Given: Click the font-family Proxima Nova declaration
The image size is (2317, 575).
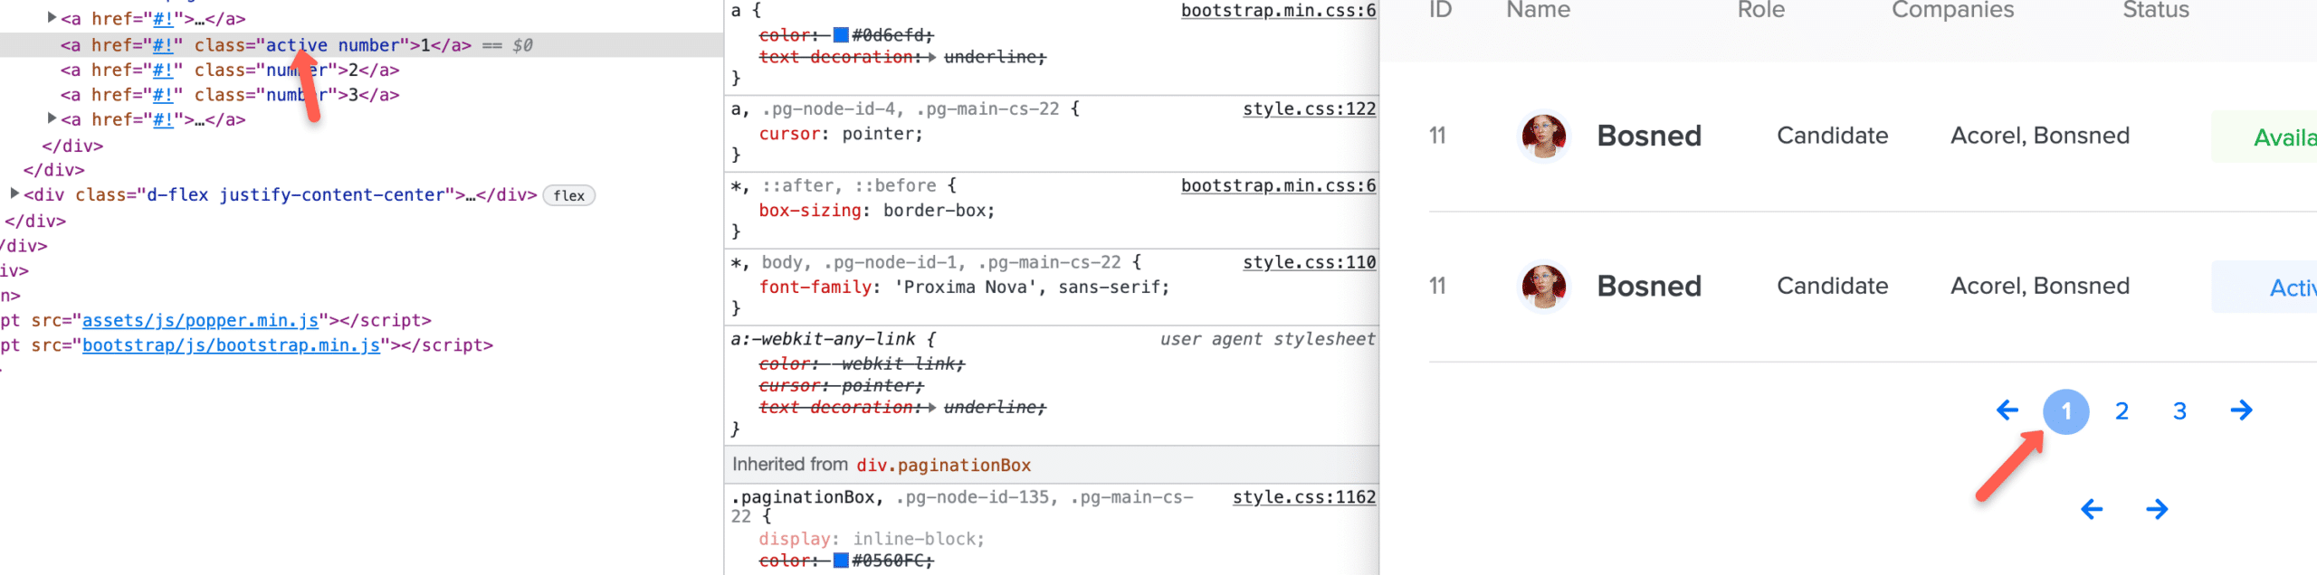Looking at the screenshot, I should (x=965, y=287).
